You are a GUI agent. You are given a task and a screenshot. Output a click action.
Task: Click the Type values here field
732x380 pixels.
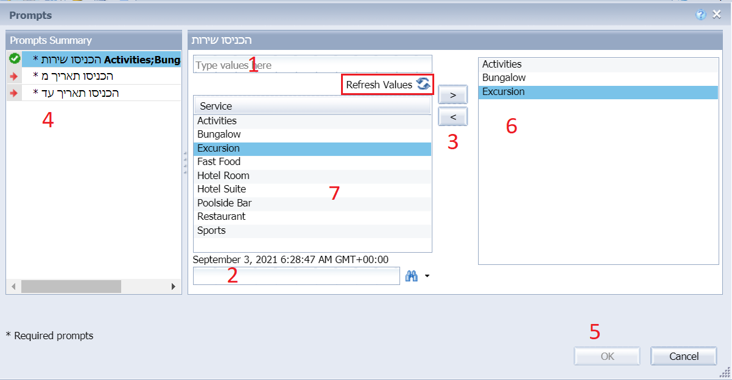pyautogui.click(x=312, y=65)
